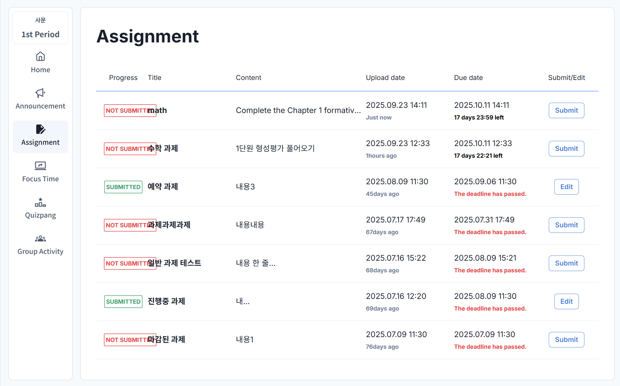Submit the 일반 과제 테스트 assignment
Screen dimensions: 620x386
pos(566,263)
